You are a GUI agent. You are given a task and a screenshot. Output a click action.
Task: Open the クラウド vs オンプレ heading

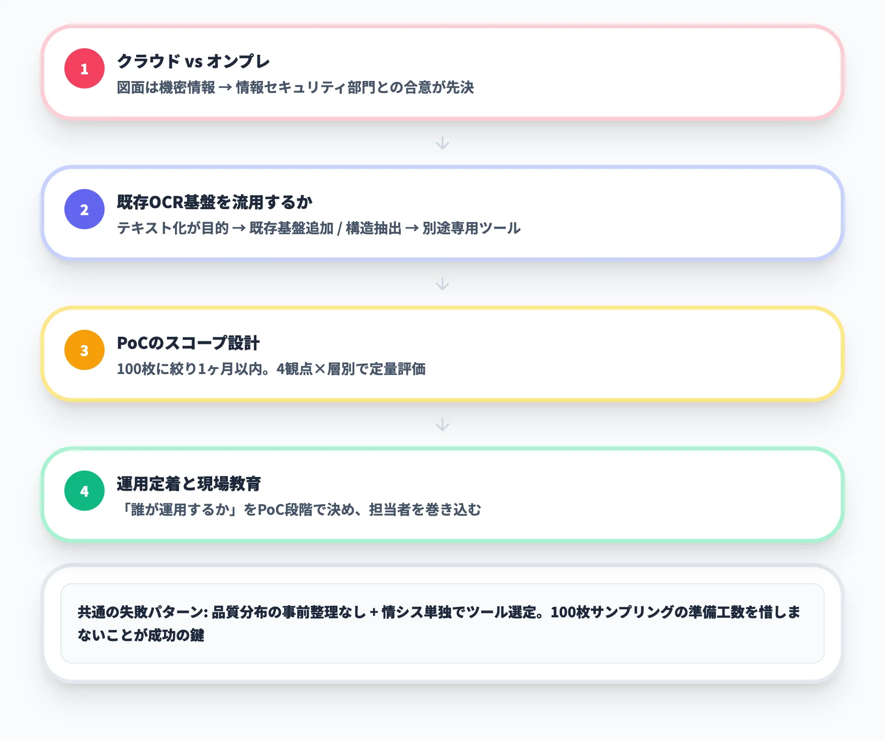click(193, 61)
